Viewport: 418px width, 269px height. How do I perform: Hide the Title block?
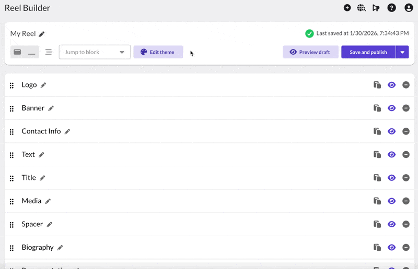391,177
